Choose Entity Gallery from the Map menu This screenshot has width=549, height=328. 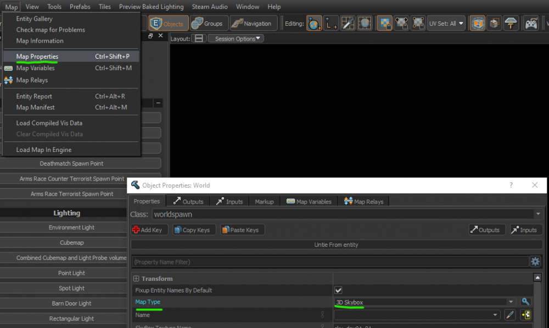coord(71,19)
